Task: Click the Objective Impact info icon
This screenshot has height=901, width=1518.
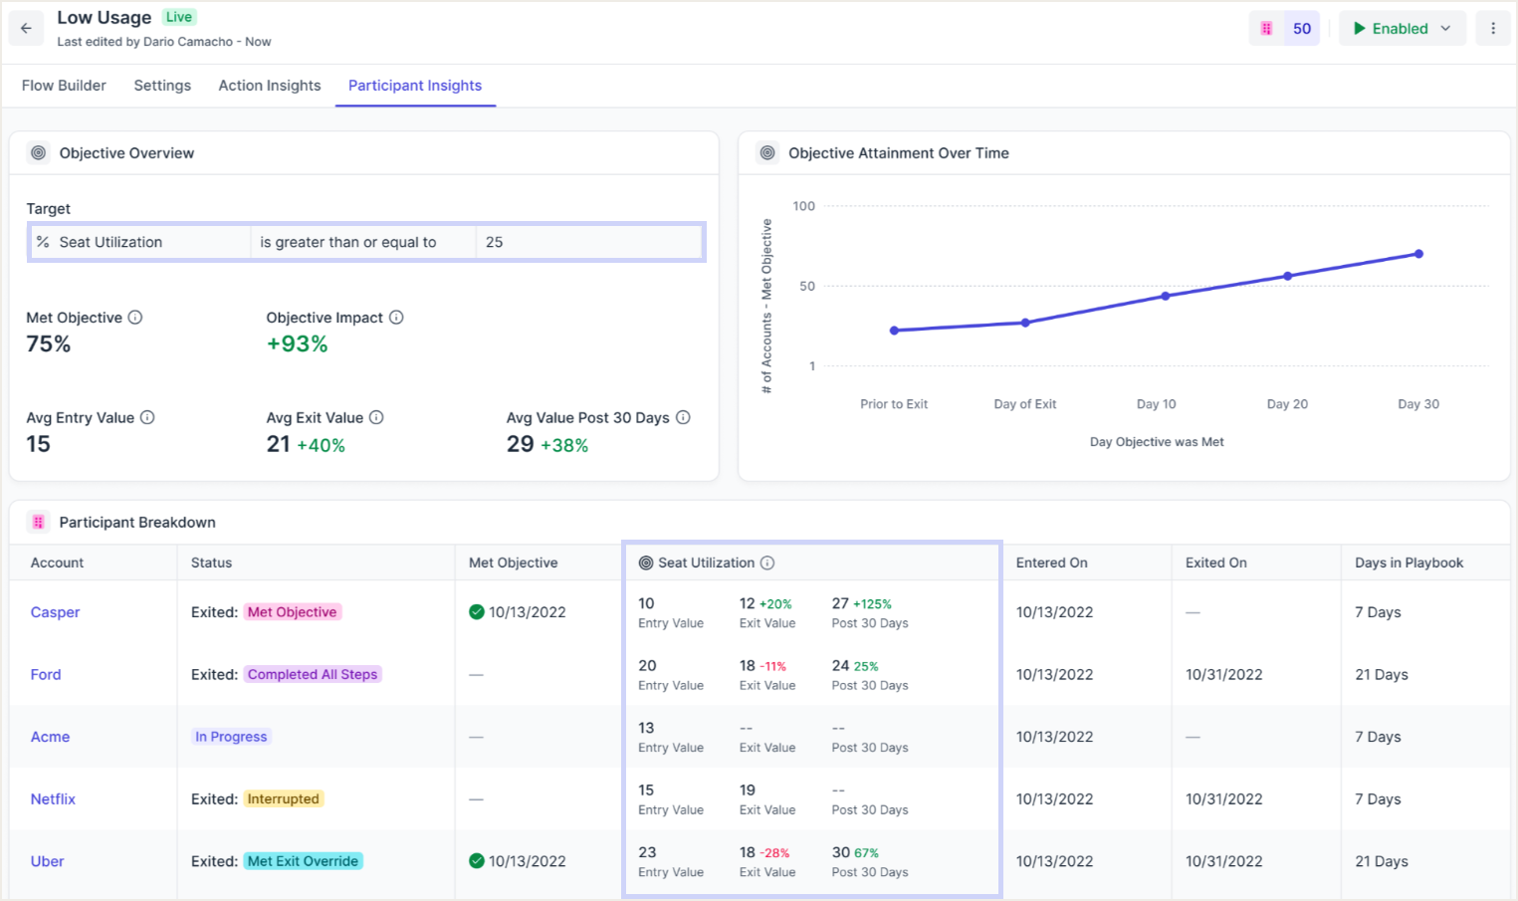Action: (396, 318)
